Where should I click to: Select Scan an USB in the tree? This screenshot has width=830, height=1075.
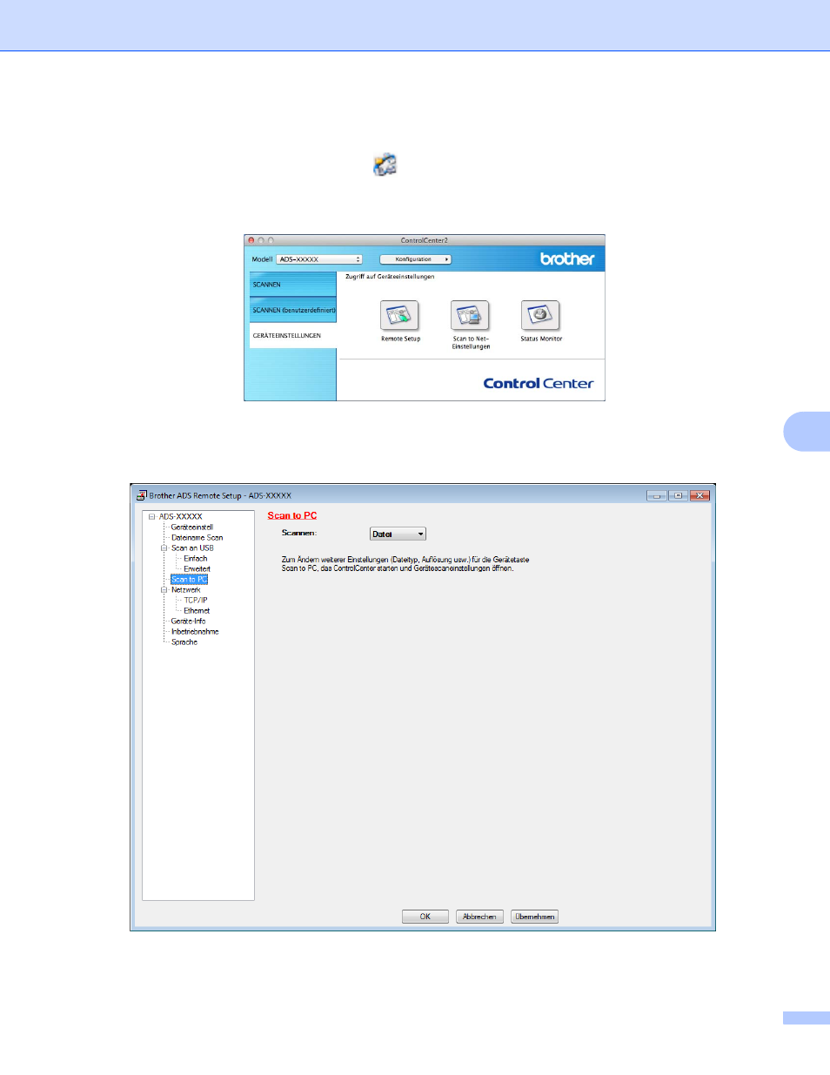pos(192,548)
